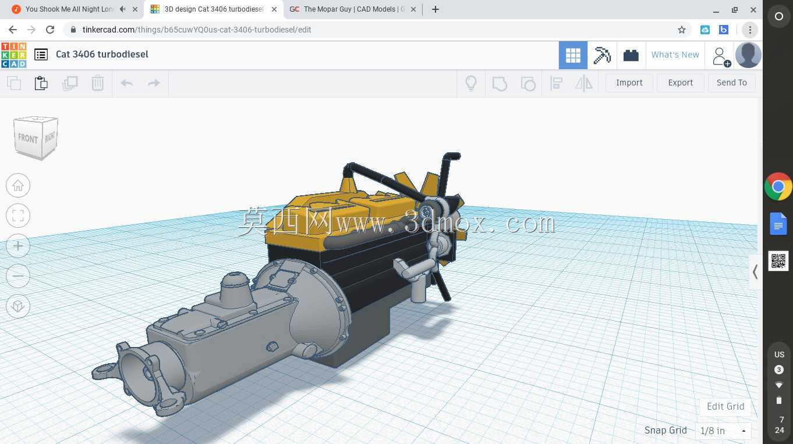Viewport: 793px width, 444px height.
Task: Click the Paste clipboard icon
Action: tap(41, 83)
